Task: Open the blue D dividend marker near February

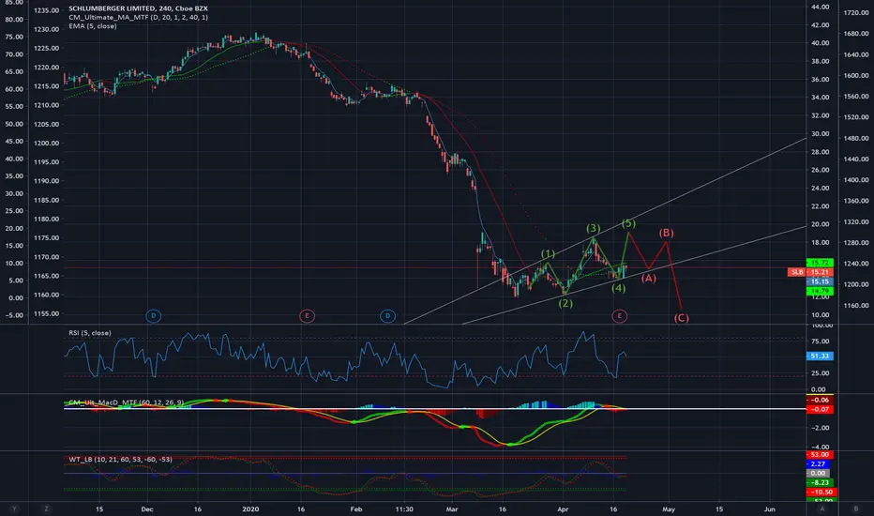Action: click(x=387, y=316)
